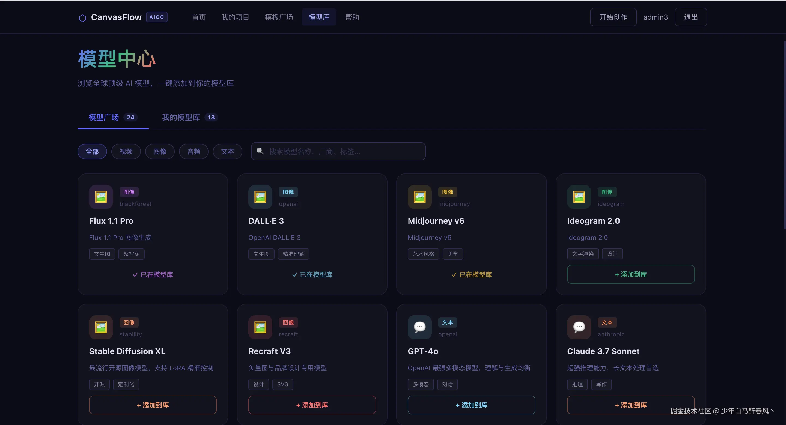Select the 模型库 nav item
This screenshot has height=425, width=786.
click(319, 17)
